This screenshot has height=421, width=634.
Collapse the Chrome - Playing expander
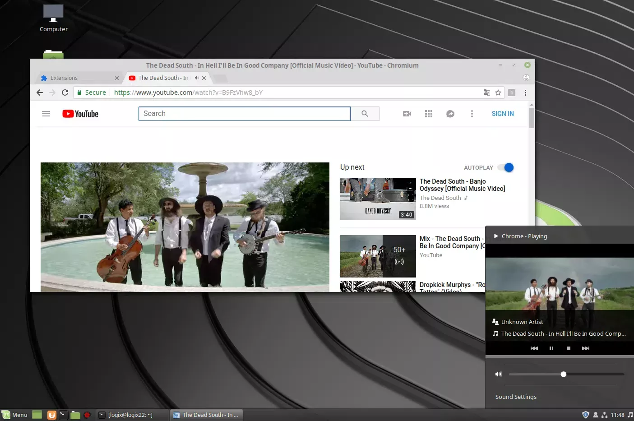click(495, 236)
